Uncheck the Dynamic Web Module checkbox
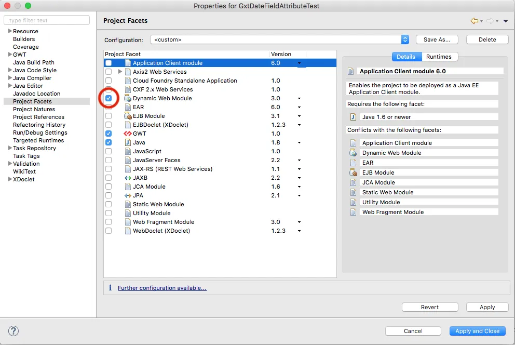The width and height of the screenshot is (515, 345). pyautogui.click(x=109, y=98)
